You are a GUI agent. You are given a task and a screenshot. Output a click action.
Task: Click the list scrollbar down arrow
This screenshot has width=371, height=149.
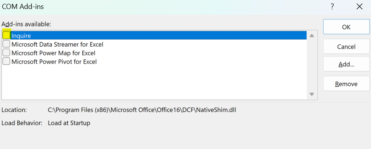312,94
